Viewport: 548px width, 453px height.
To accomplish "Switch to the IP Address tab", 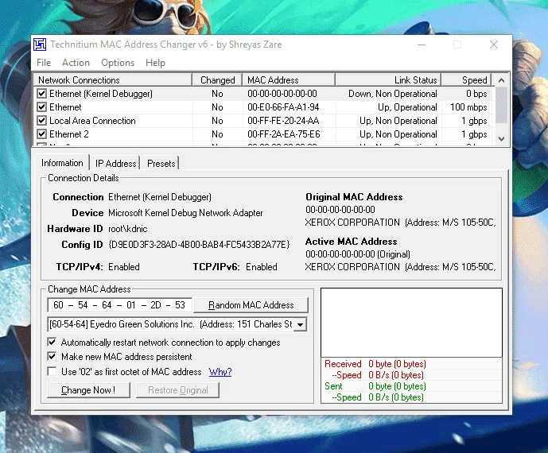I will [x=115, y=164].
